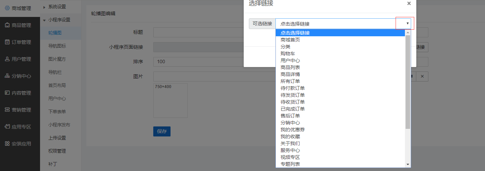Click the 安装应用 grid icon
This screenshot has height=171, width=485.
7,144
